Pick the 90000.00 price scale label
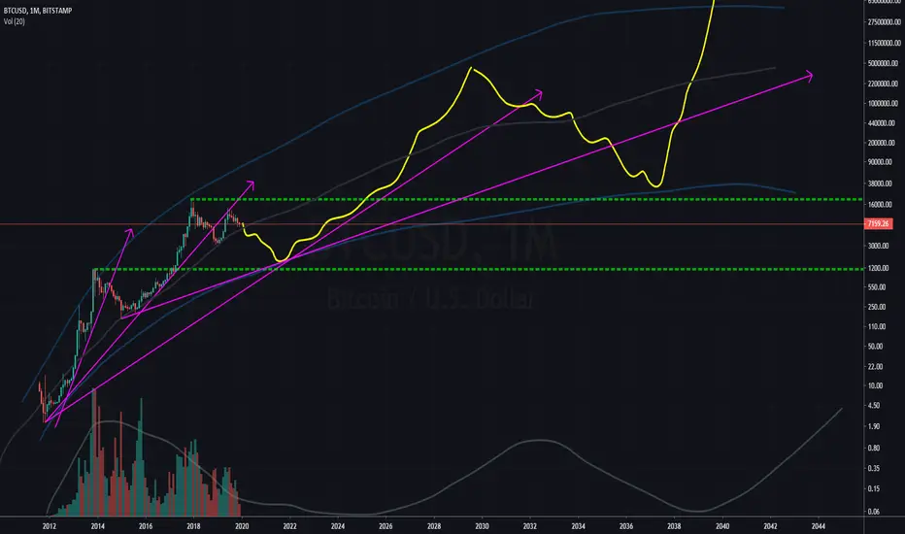 coord(880,162)
